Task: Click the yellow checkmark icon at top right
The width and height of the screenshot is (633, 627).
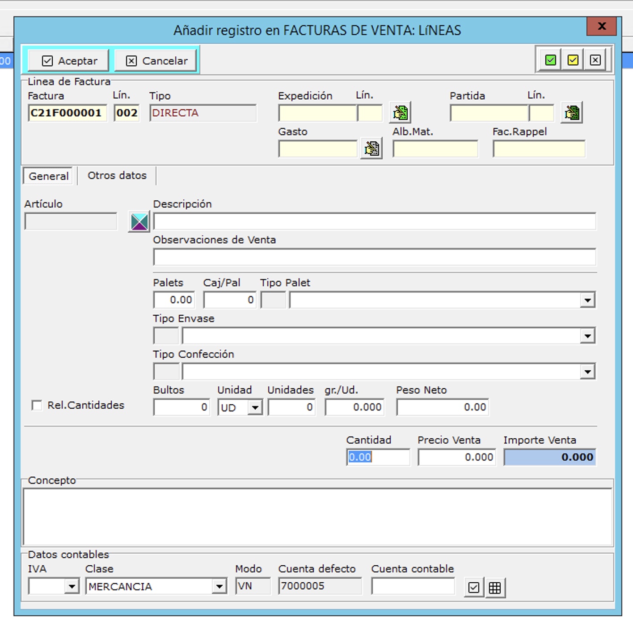Action: (x=573, y=60)
